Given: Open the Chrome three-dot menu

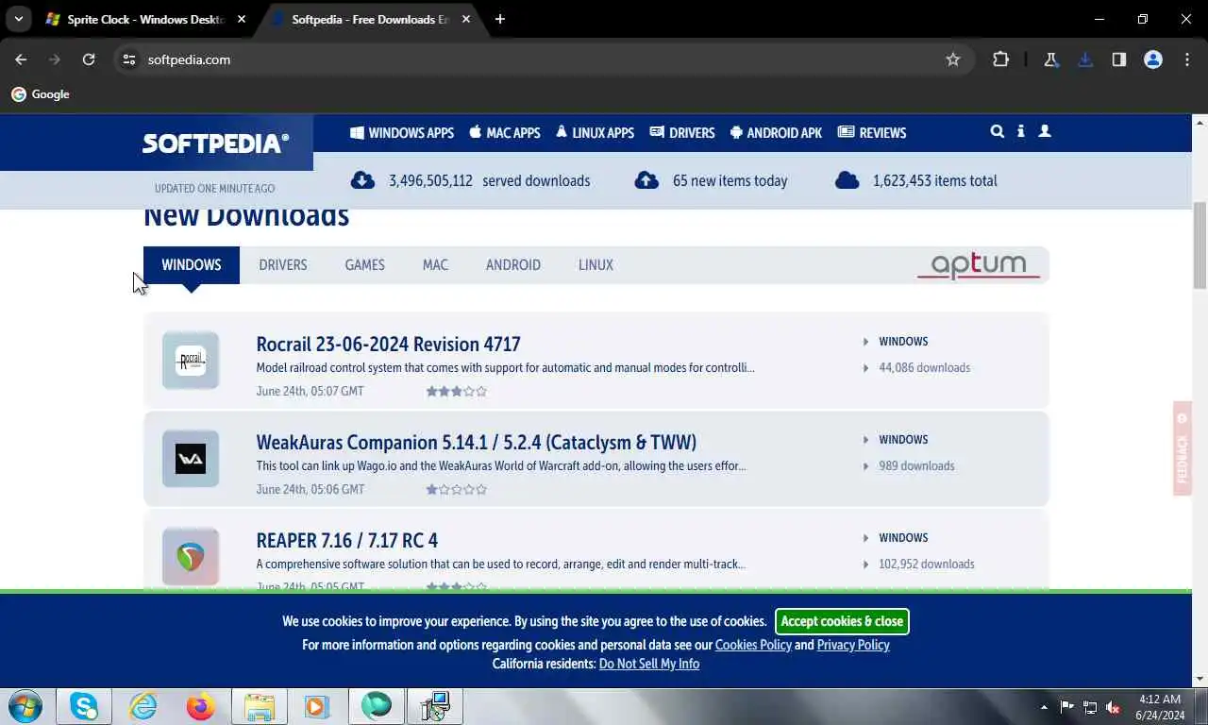Looking at the screenshot, I should (1187, 59).
